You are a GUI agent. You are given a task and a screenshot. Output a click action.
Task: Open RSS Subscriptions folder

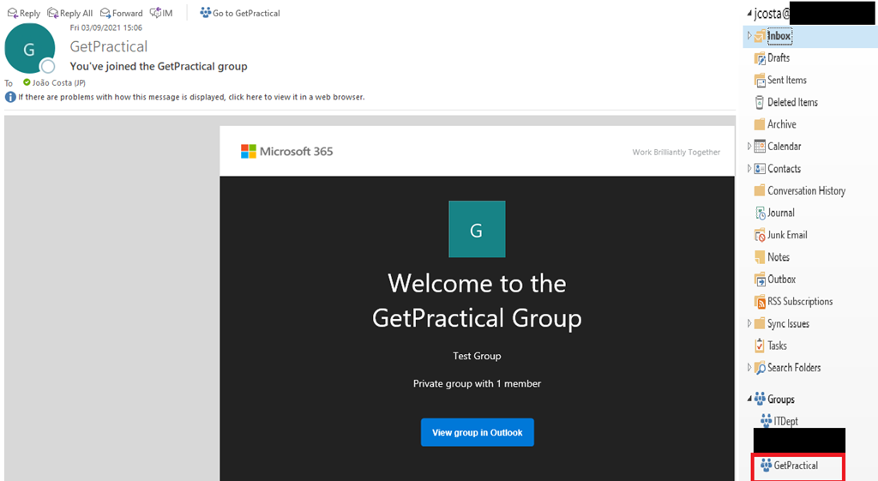click(x=799, y=302)
